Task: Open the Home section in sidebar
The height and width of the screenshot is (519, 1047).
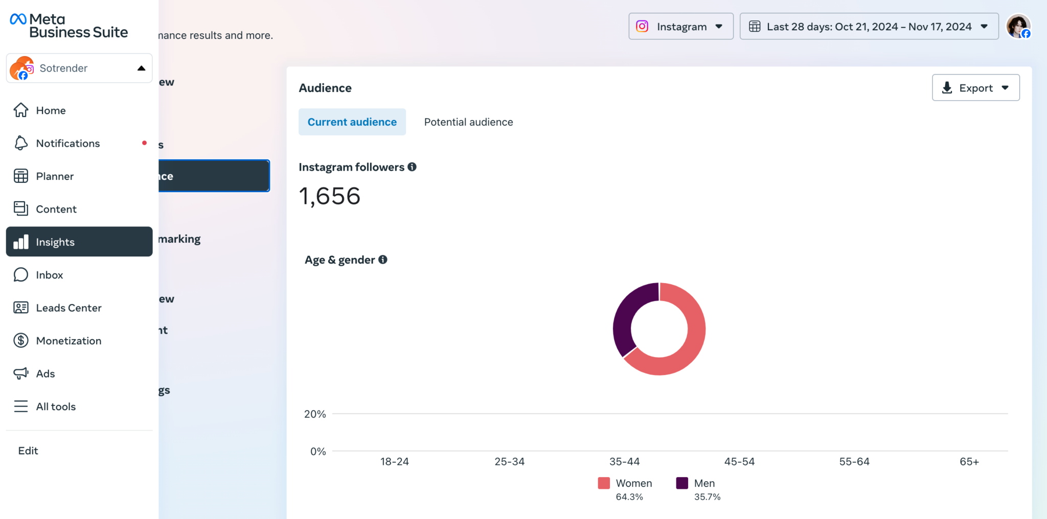Action: coord(51,110)
